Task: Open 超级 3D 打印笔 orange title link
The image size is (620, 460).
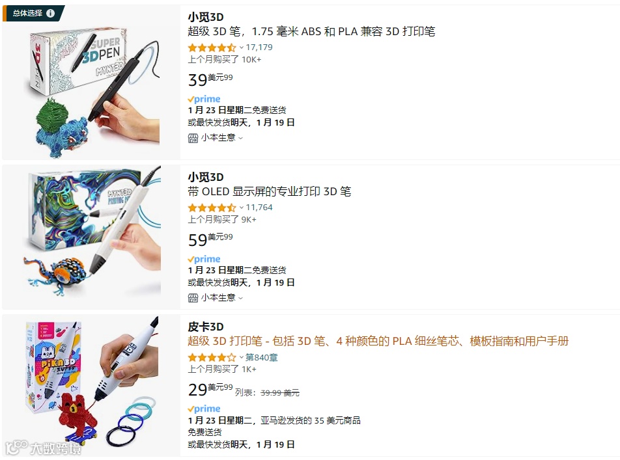Action: click(x=378, y=341)
